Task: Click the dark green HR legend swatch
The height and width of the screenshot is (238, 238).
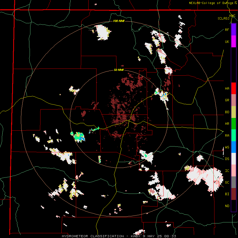Action: pyautogui.click(x=234, y=124)
